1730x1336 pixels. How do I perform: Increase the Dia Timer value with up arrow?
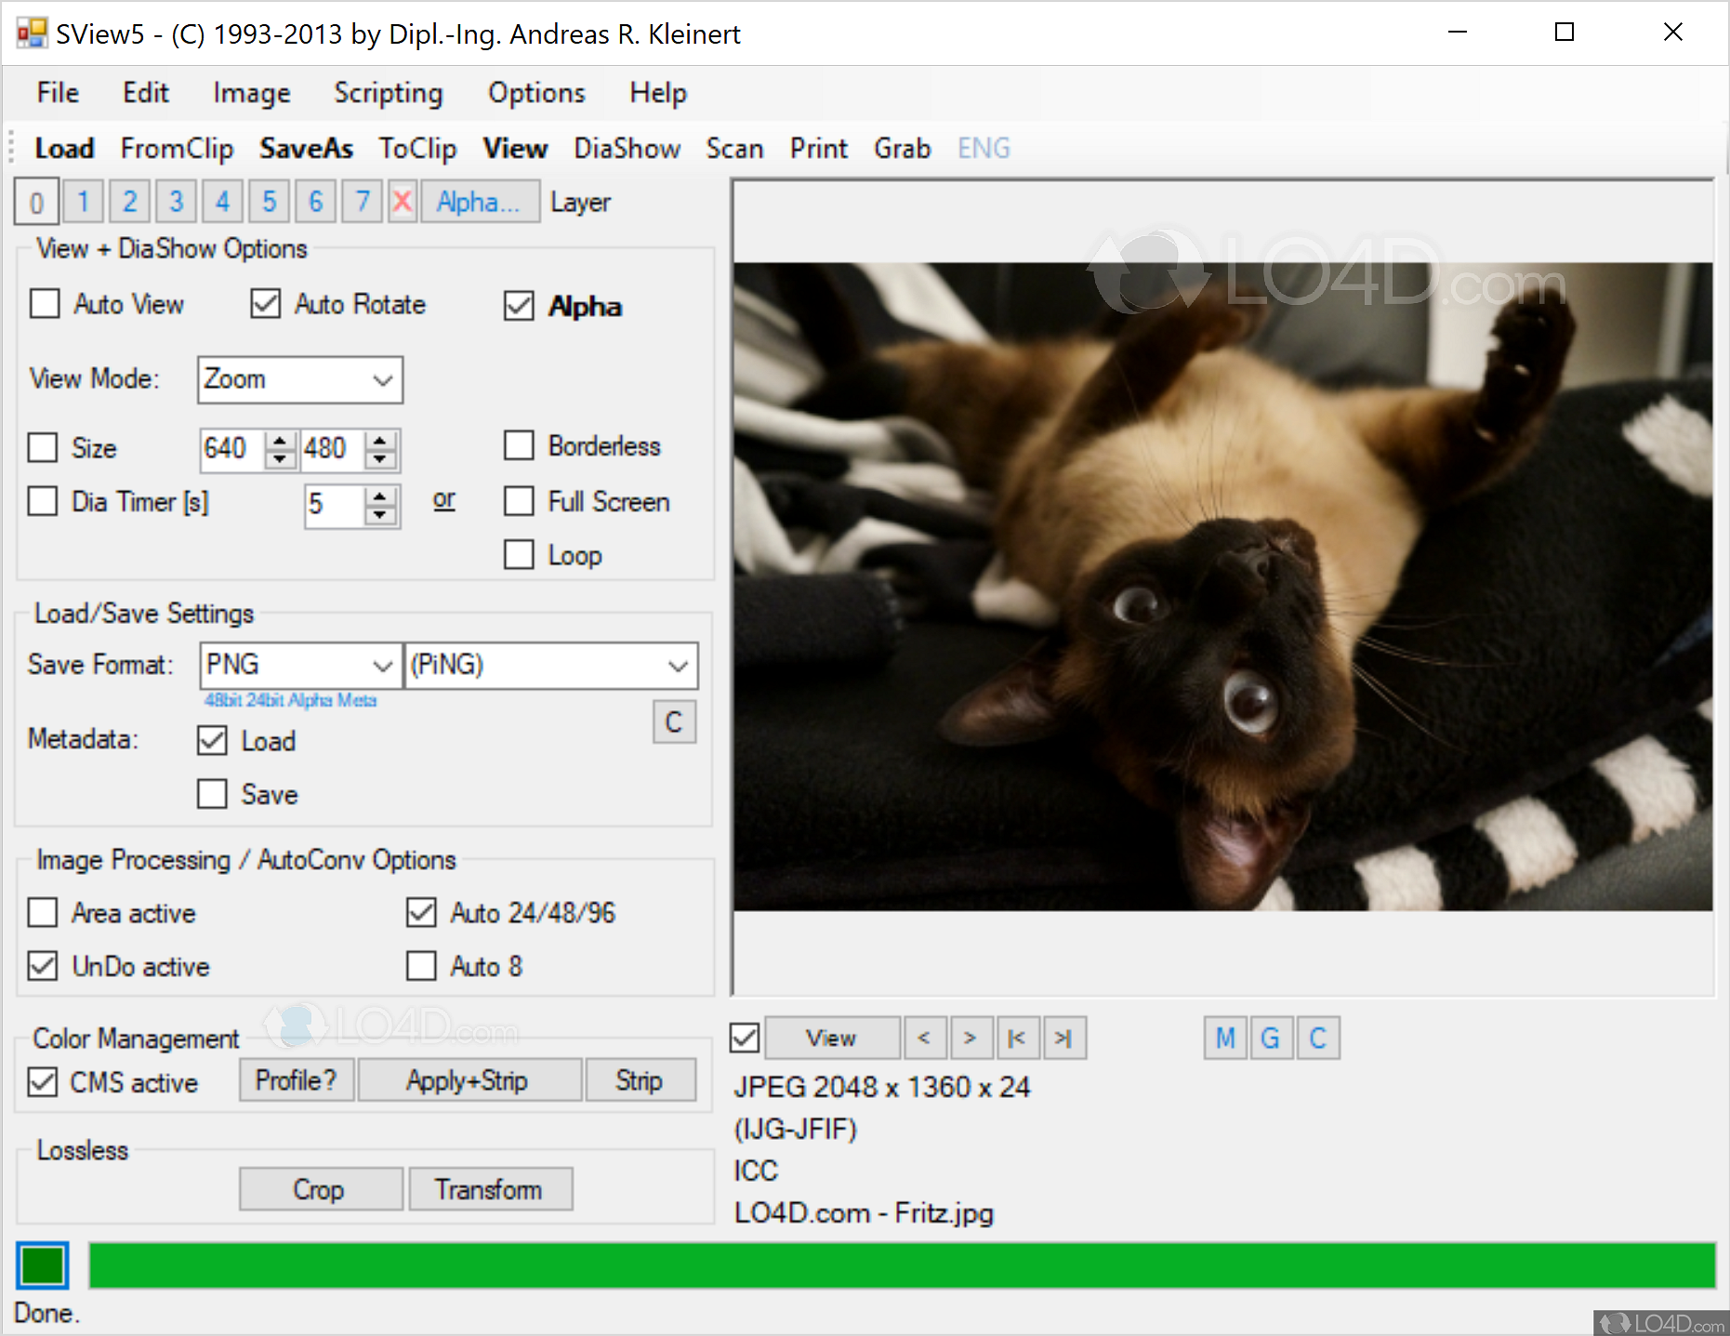pos(379,496)
